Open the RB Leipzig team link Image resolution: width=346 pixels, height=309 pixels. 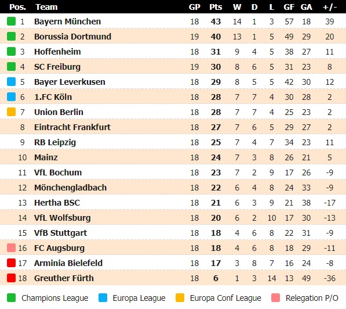[x=55, y=142]
